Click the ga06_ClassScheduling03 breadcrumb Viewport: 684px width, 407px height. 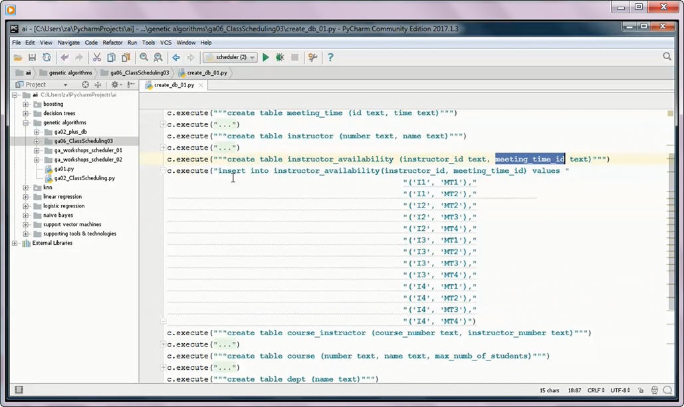[134, 73]
